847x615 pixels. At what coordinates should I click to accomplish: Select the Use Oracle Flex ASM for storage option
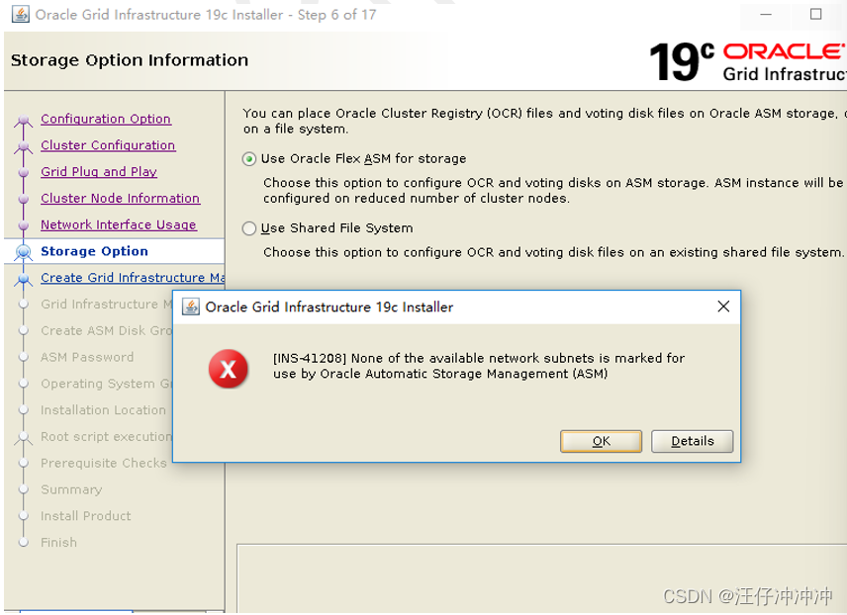(250, 158)
